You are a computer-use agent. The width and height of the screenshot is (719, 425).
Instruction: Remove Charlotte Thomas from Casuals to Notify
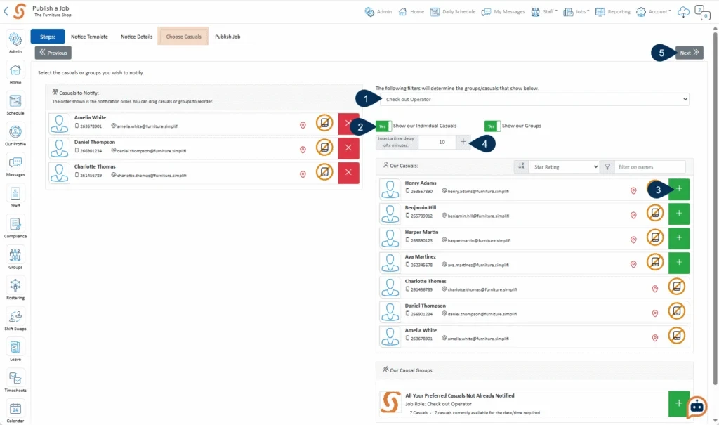pyautogui.click(x=348, y=172)
